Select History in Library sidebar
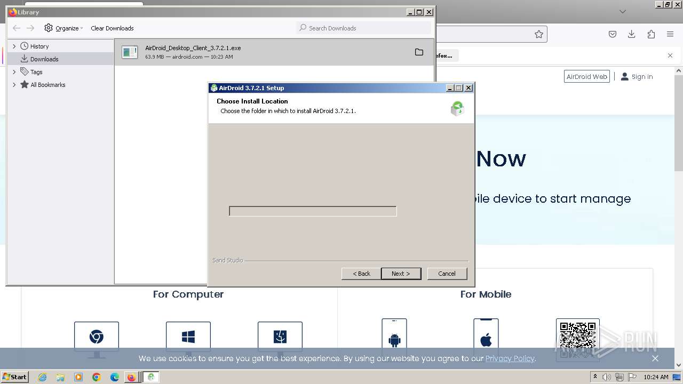This screenshot has width=683, height=384. [x=39, y=46]
